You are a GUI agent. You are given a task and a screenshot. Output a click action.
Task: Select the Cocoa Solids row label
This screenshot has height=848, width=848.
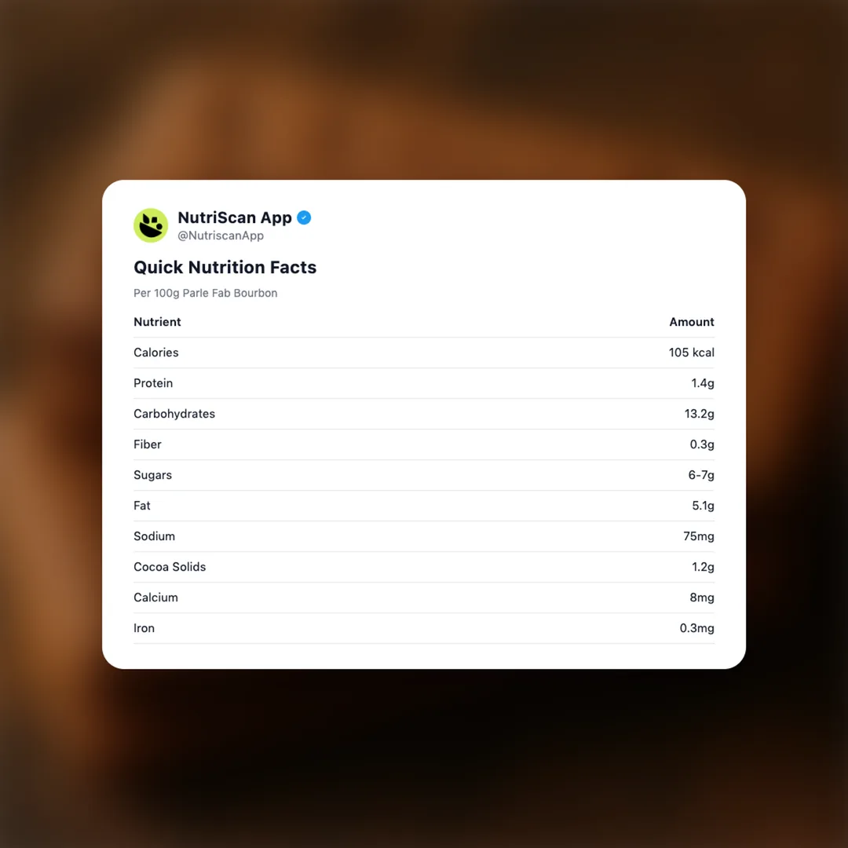point(170,567)
